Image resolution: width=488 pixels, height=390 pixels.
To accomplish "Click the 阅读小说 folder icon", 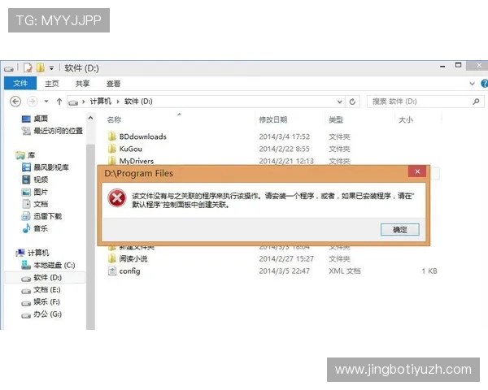I will [112, 258].
